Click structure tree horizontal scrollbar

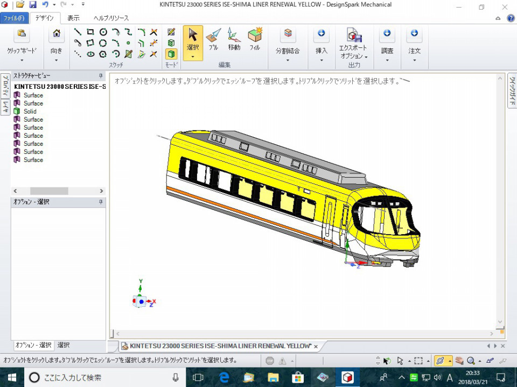point(49,191)
